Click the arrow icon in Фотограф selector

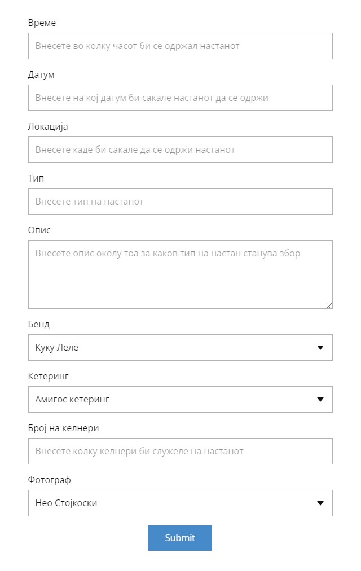point(320,503)
